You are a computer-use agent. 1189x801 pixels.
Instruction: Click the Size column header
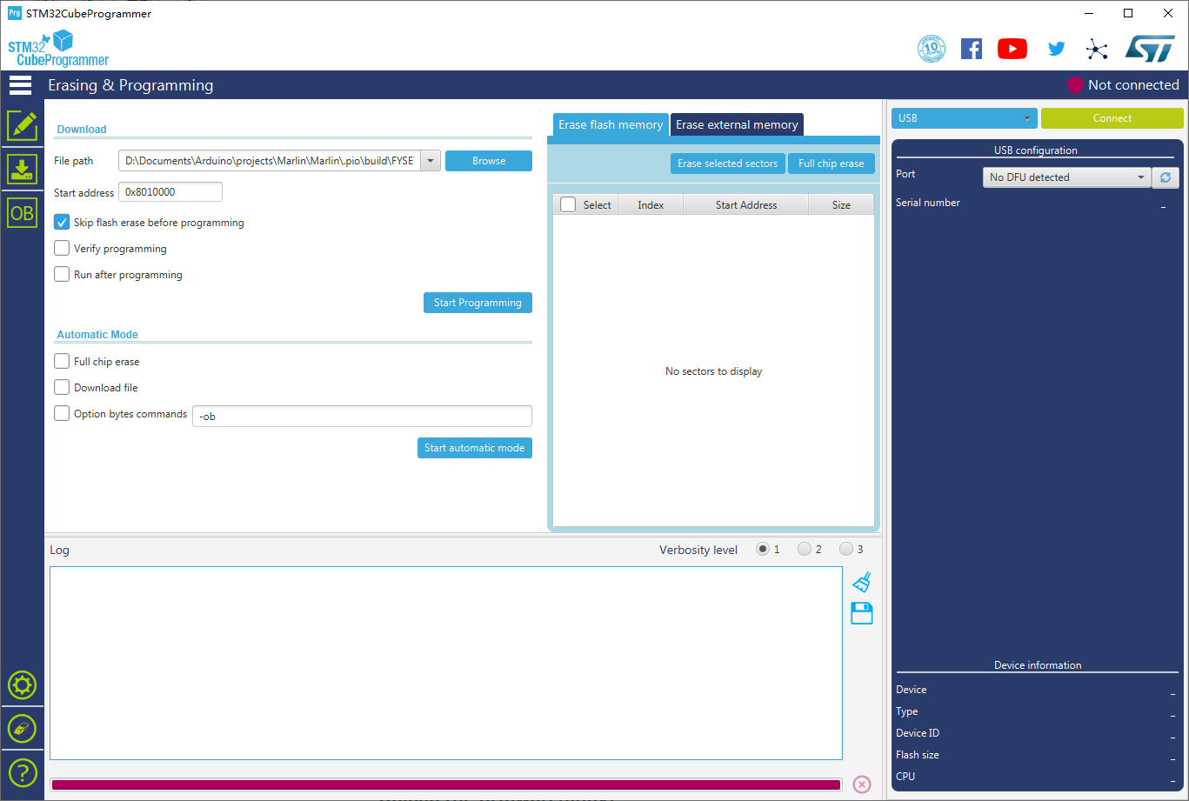point(841,205)
